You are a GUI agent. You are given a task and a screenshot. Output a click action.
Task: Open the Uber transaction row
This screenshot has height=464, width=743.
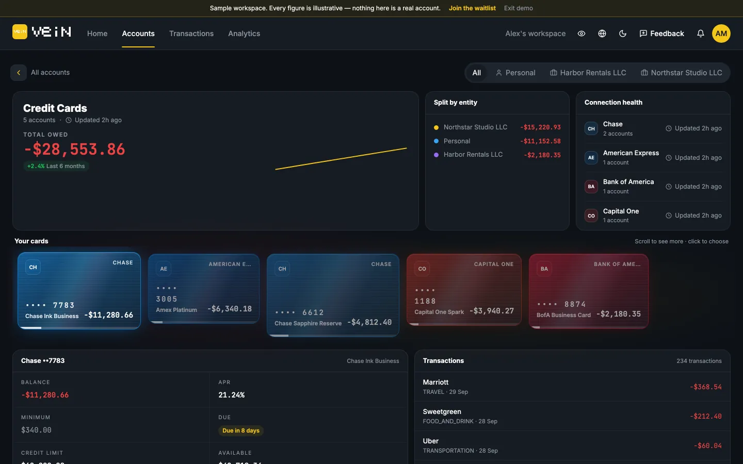(x=572, y=445)
